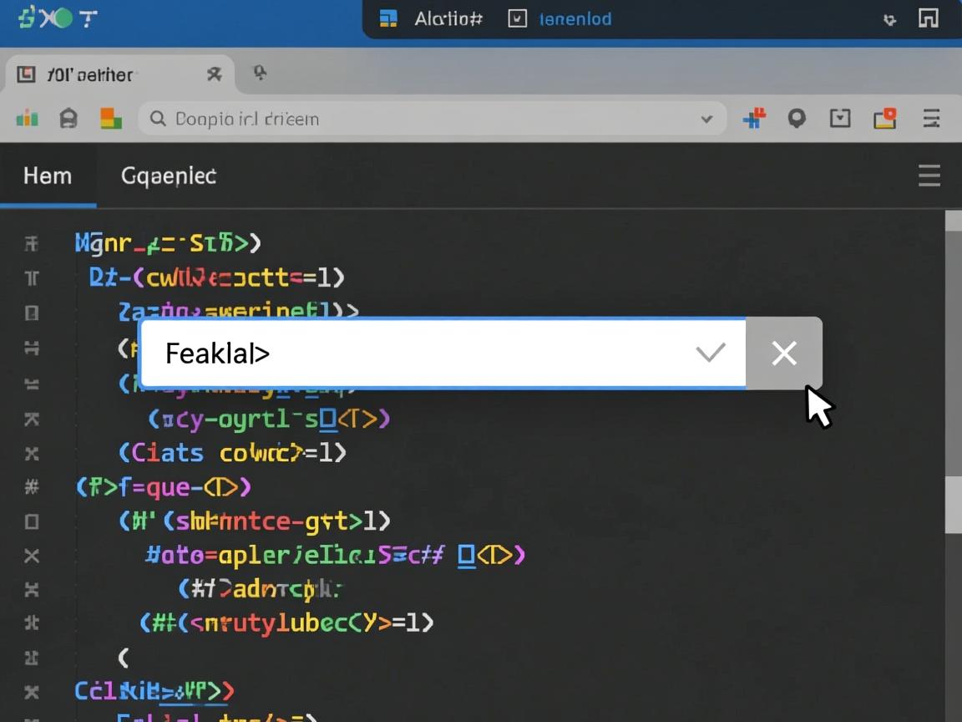Click the colorful bar chart icon

(x=28, y=119)
